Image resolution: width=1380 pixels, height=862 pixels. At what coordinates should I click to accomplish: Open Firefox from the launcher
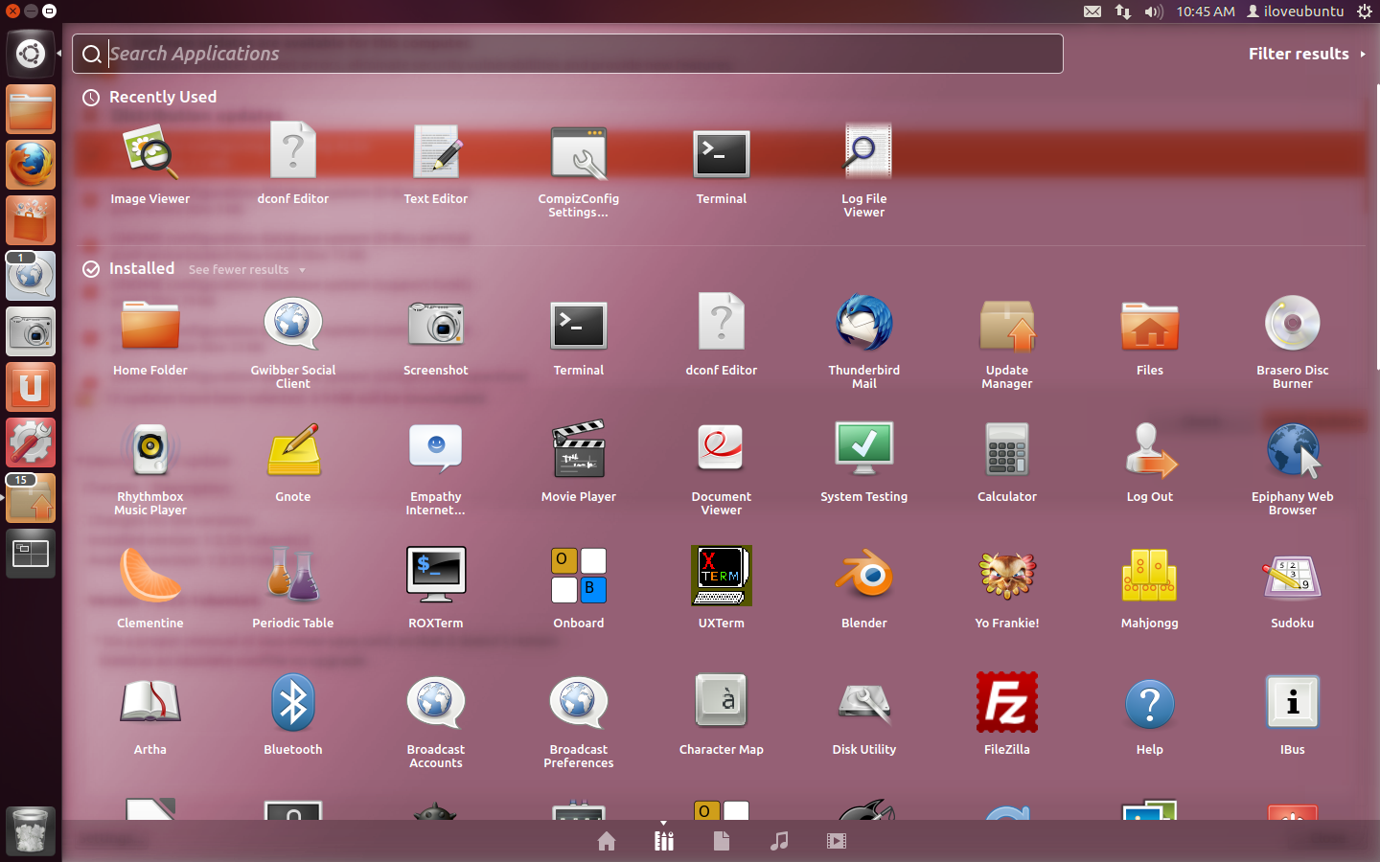point(31,165)
